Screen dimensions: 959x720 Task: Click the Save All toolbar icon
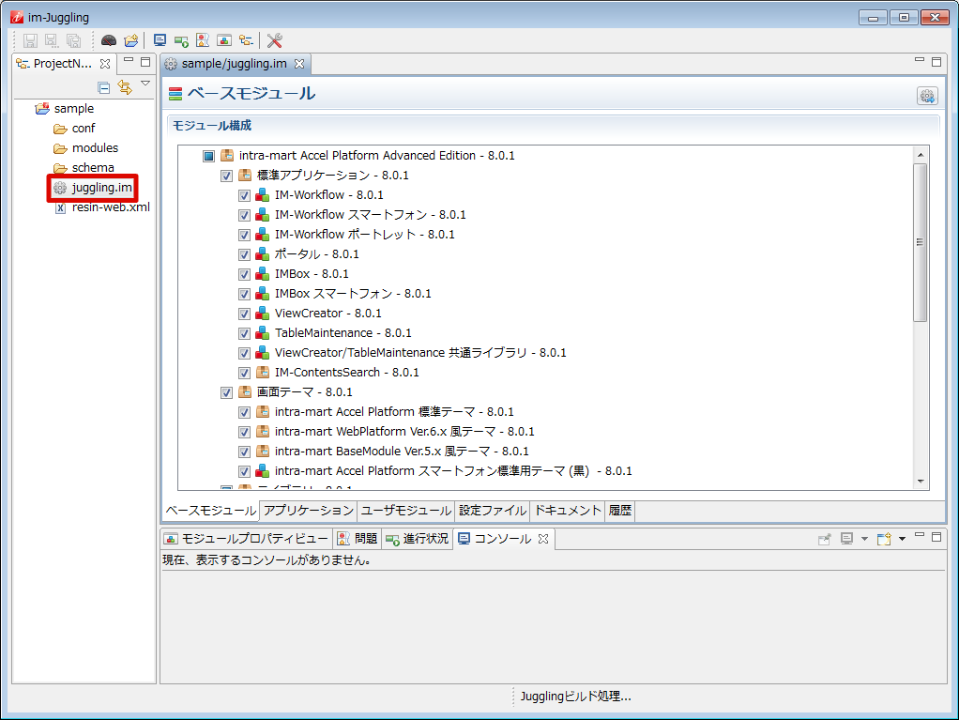[73, 40]
